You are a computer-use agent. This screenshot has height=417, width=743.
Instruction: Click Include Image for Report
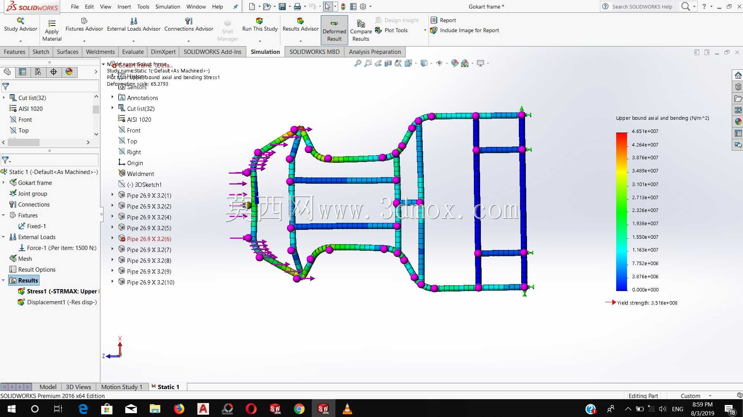coord(465,30)
